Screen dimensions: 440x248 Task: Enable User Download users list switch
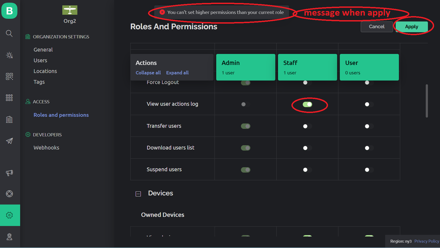point(369,148)
